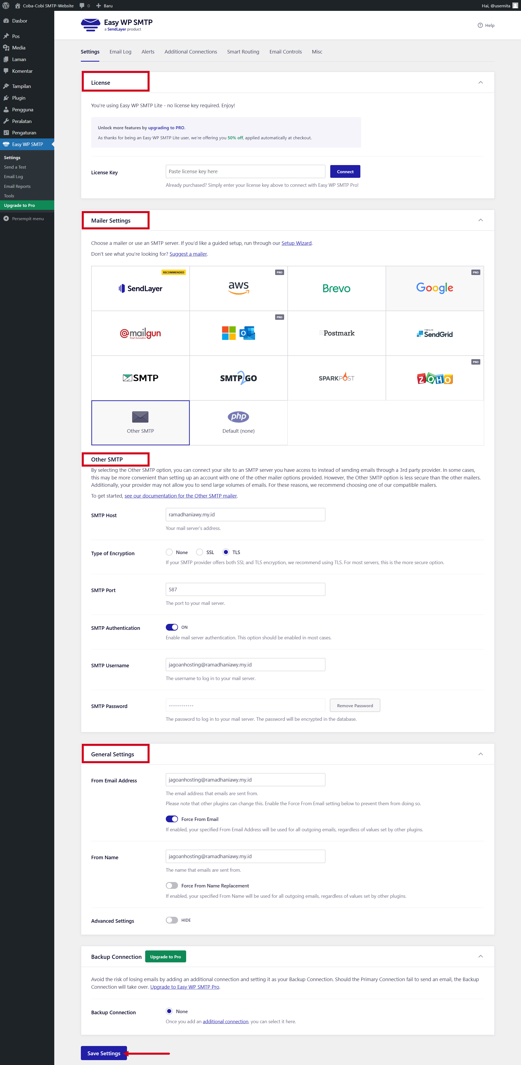521x1065 pixels.
Task: Switch to the Smart Routing tab
Action: pyautogui.click(x=243, y=52)
